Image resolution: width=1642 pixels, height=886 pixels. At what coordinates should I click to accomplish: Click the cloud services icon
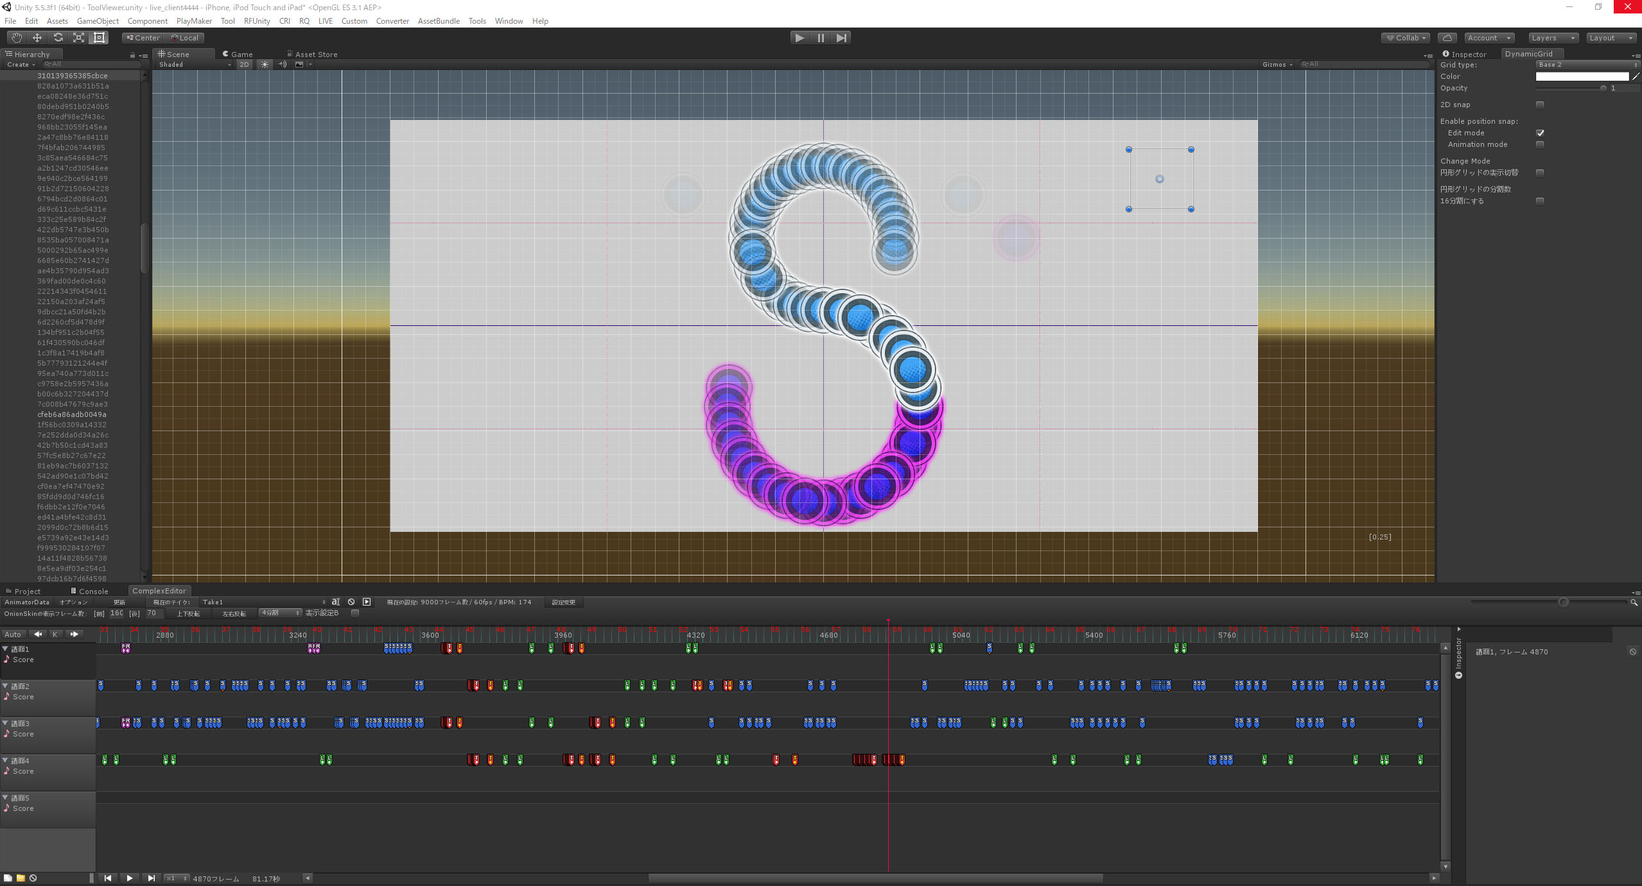click(1447, 38)
